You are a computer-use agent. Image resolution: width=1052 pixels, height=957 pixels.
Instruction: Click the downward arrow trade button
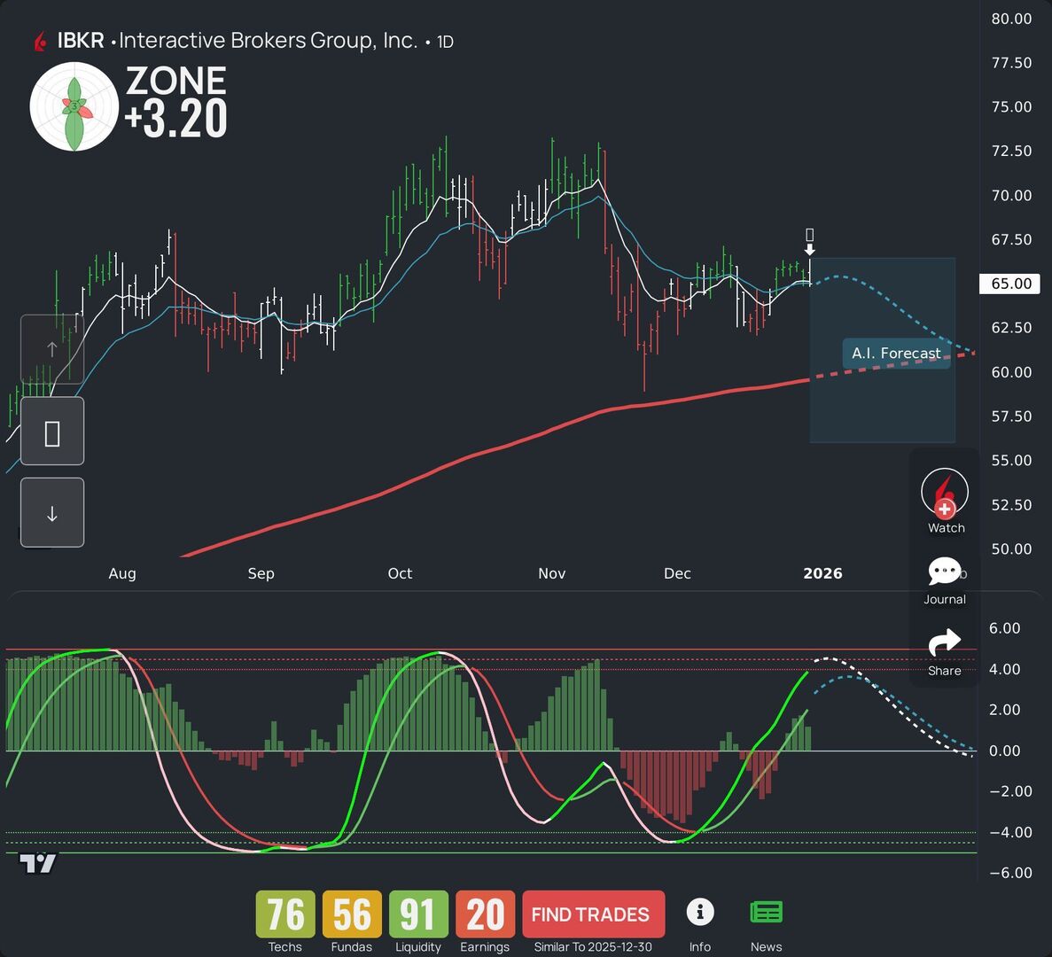[52, 512]
